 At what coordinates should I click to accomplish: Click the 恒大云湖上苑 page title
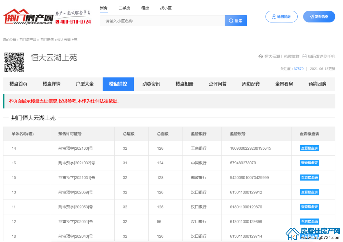[x=54, y=58]
